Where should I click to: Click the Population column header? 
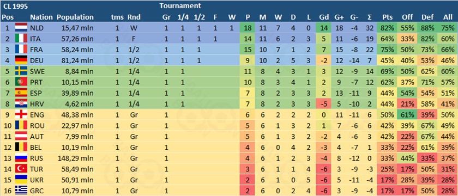pos(75,17)
